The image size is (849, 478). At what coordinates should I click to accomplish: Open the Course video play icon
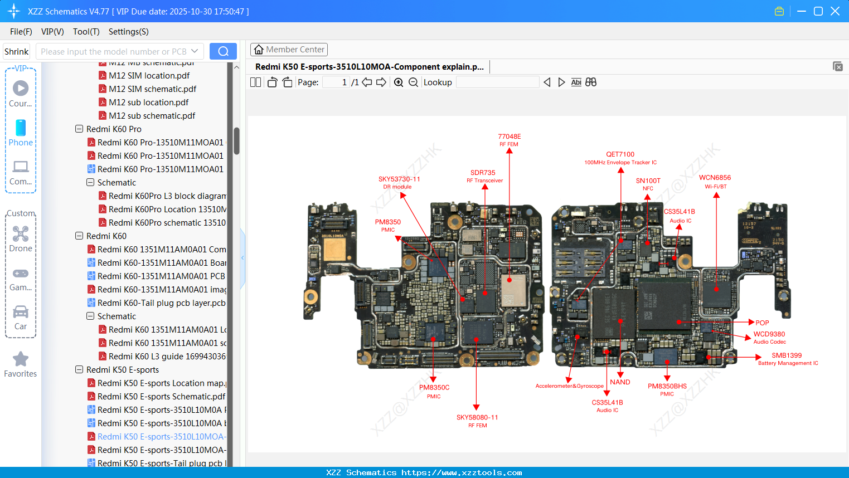[x=21, y=87]
